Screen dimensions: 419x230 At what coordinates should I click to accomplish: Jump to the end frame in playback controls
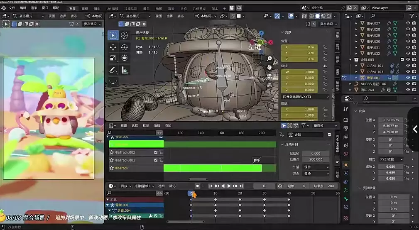tap(241, 186)
